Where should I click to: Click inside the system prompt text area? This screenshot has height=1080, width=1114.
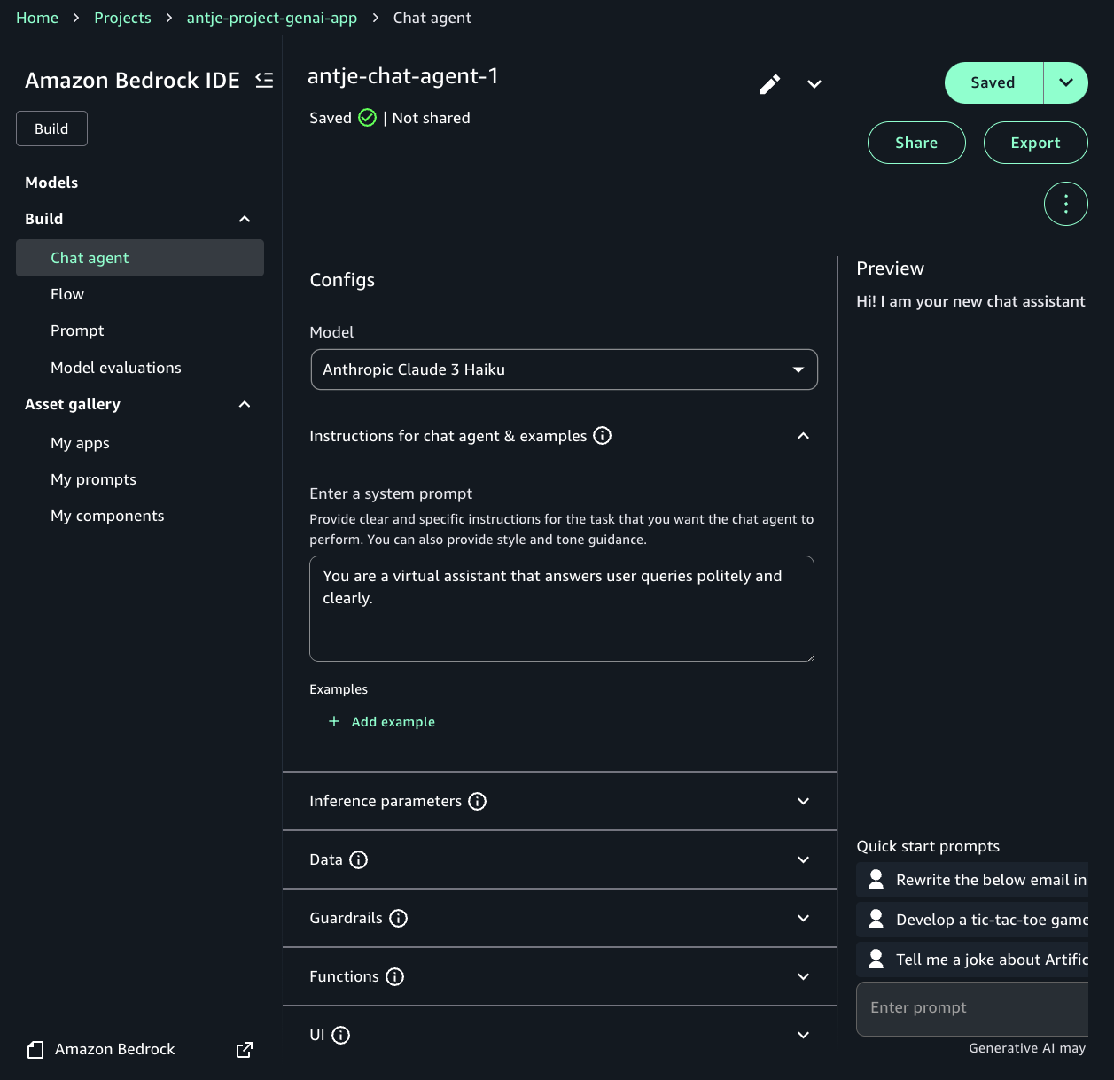562,609
